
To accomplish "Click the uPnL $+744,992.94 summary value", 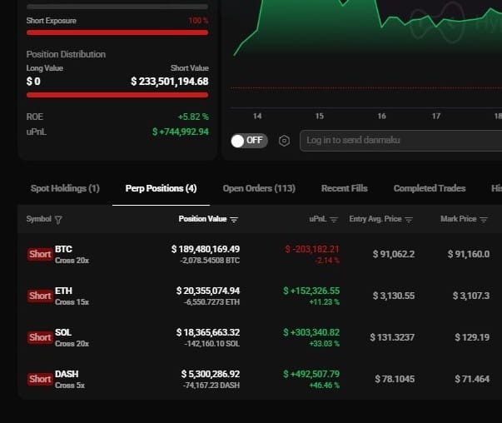I will (181, 132).
